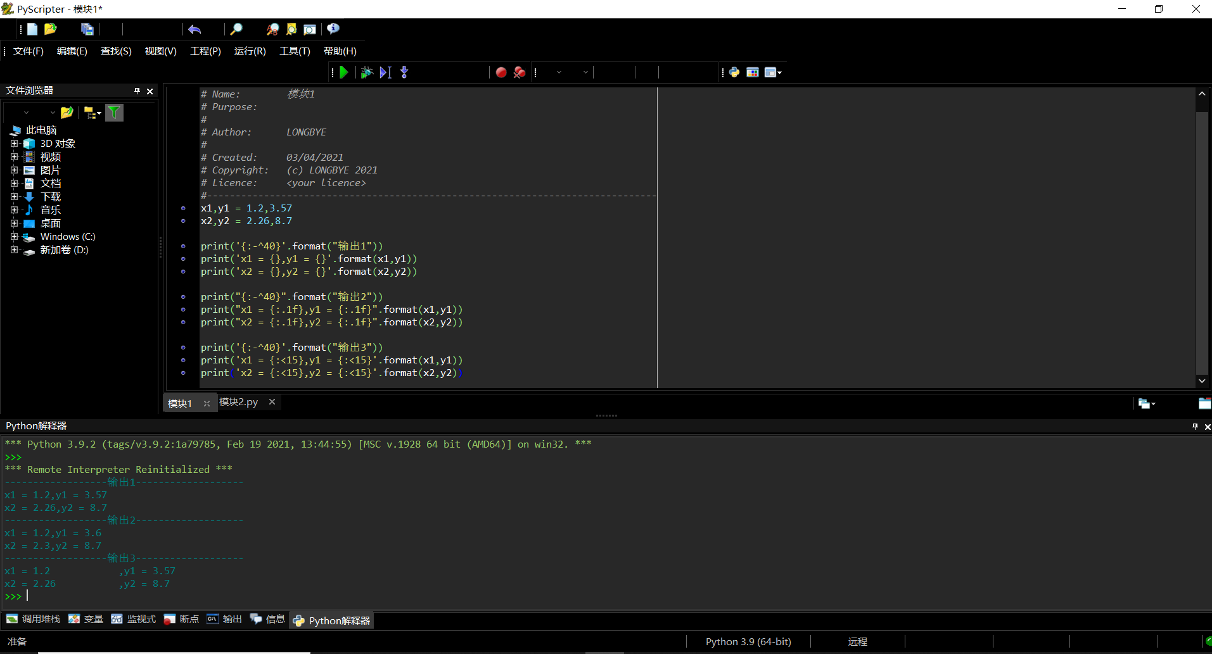1212x654 pixels.
Task: Click the Python logo toolbar icon
Action: (734, 72)
